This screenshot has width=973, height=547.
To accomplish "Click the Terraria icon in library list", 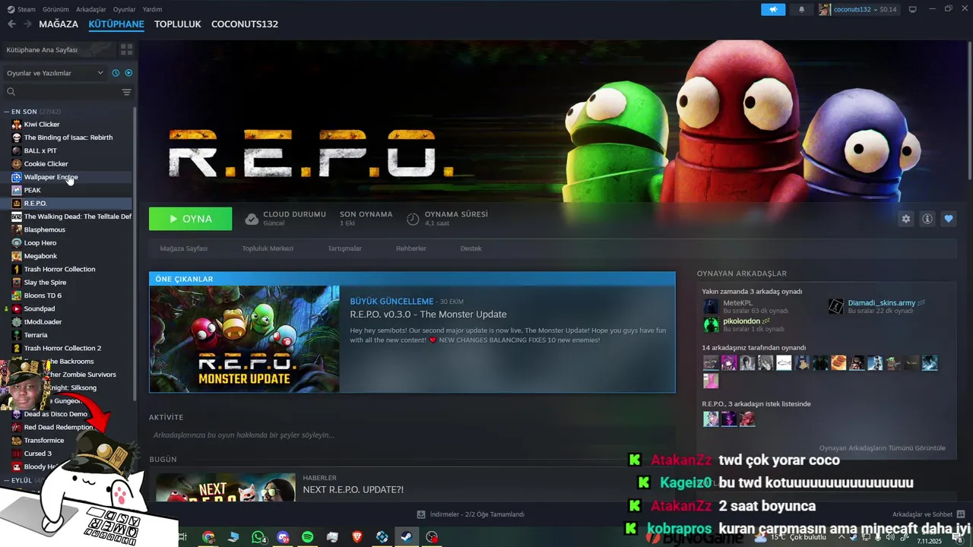I will (x=17, y=335).
